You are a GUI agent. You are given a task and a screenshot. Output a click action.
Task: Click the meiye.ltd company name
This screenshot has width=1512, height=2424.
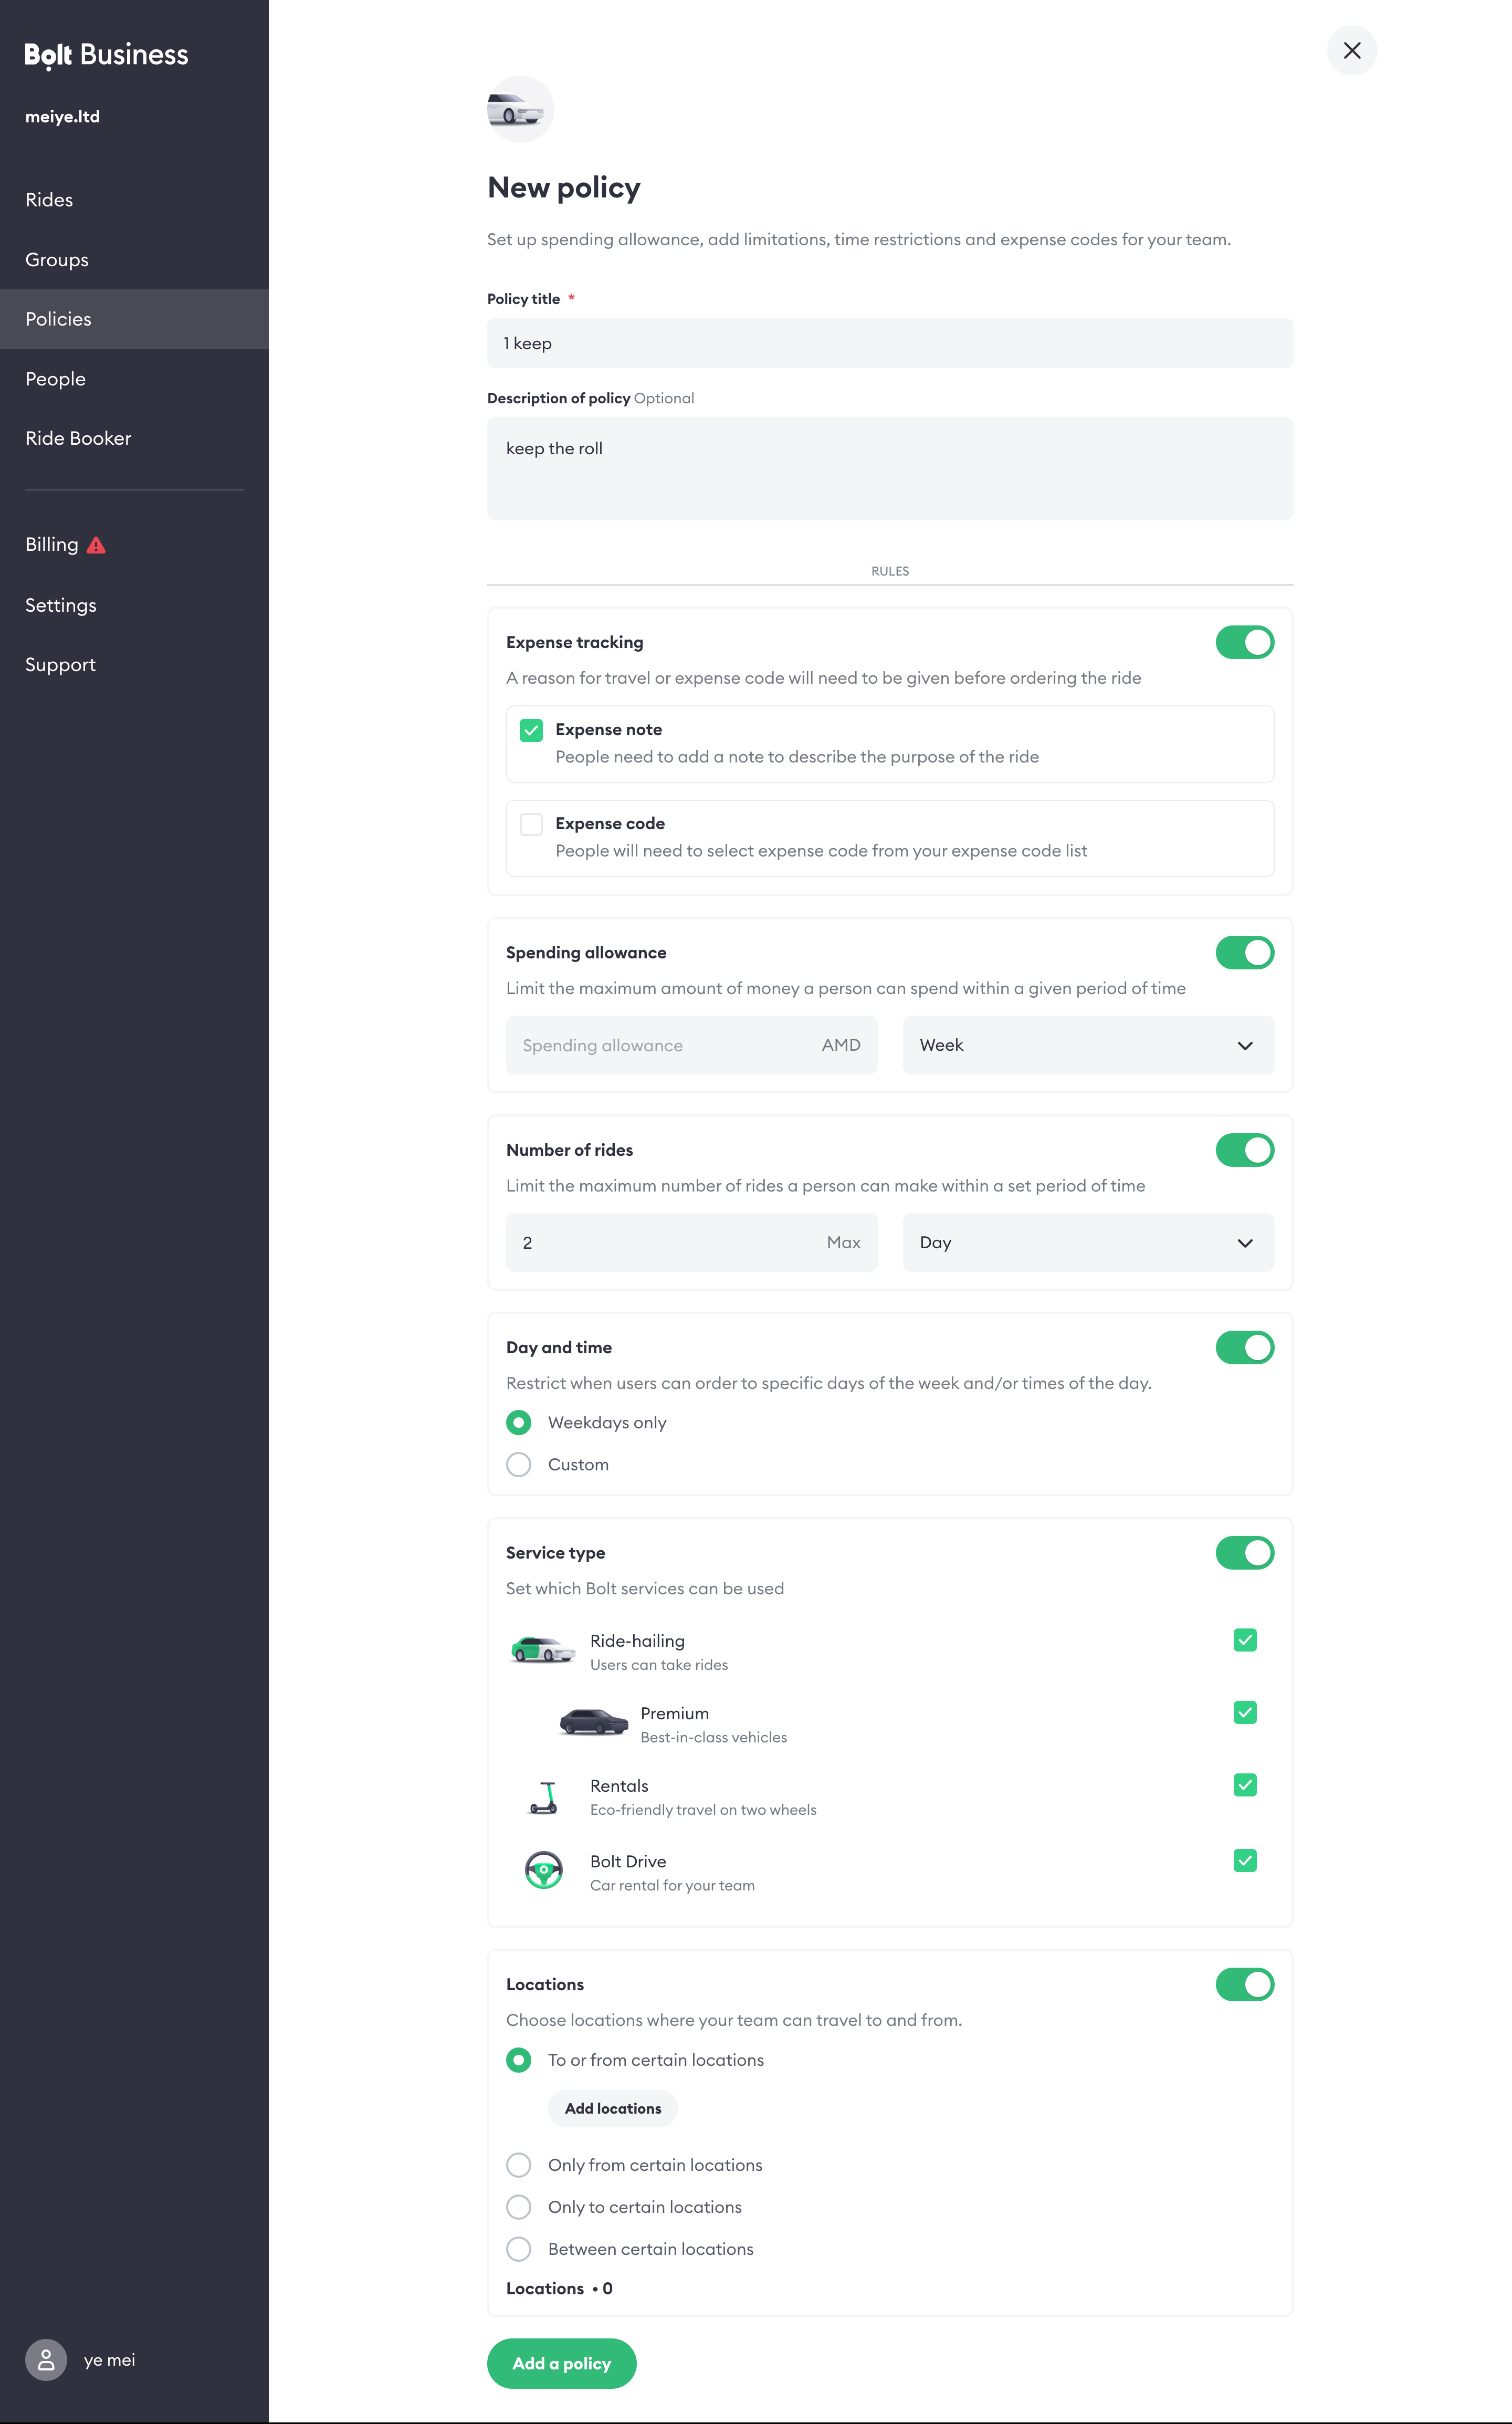point(62,117)
